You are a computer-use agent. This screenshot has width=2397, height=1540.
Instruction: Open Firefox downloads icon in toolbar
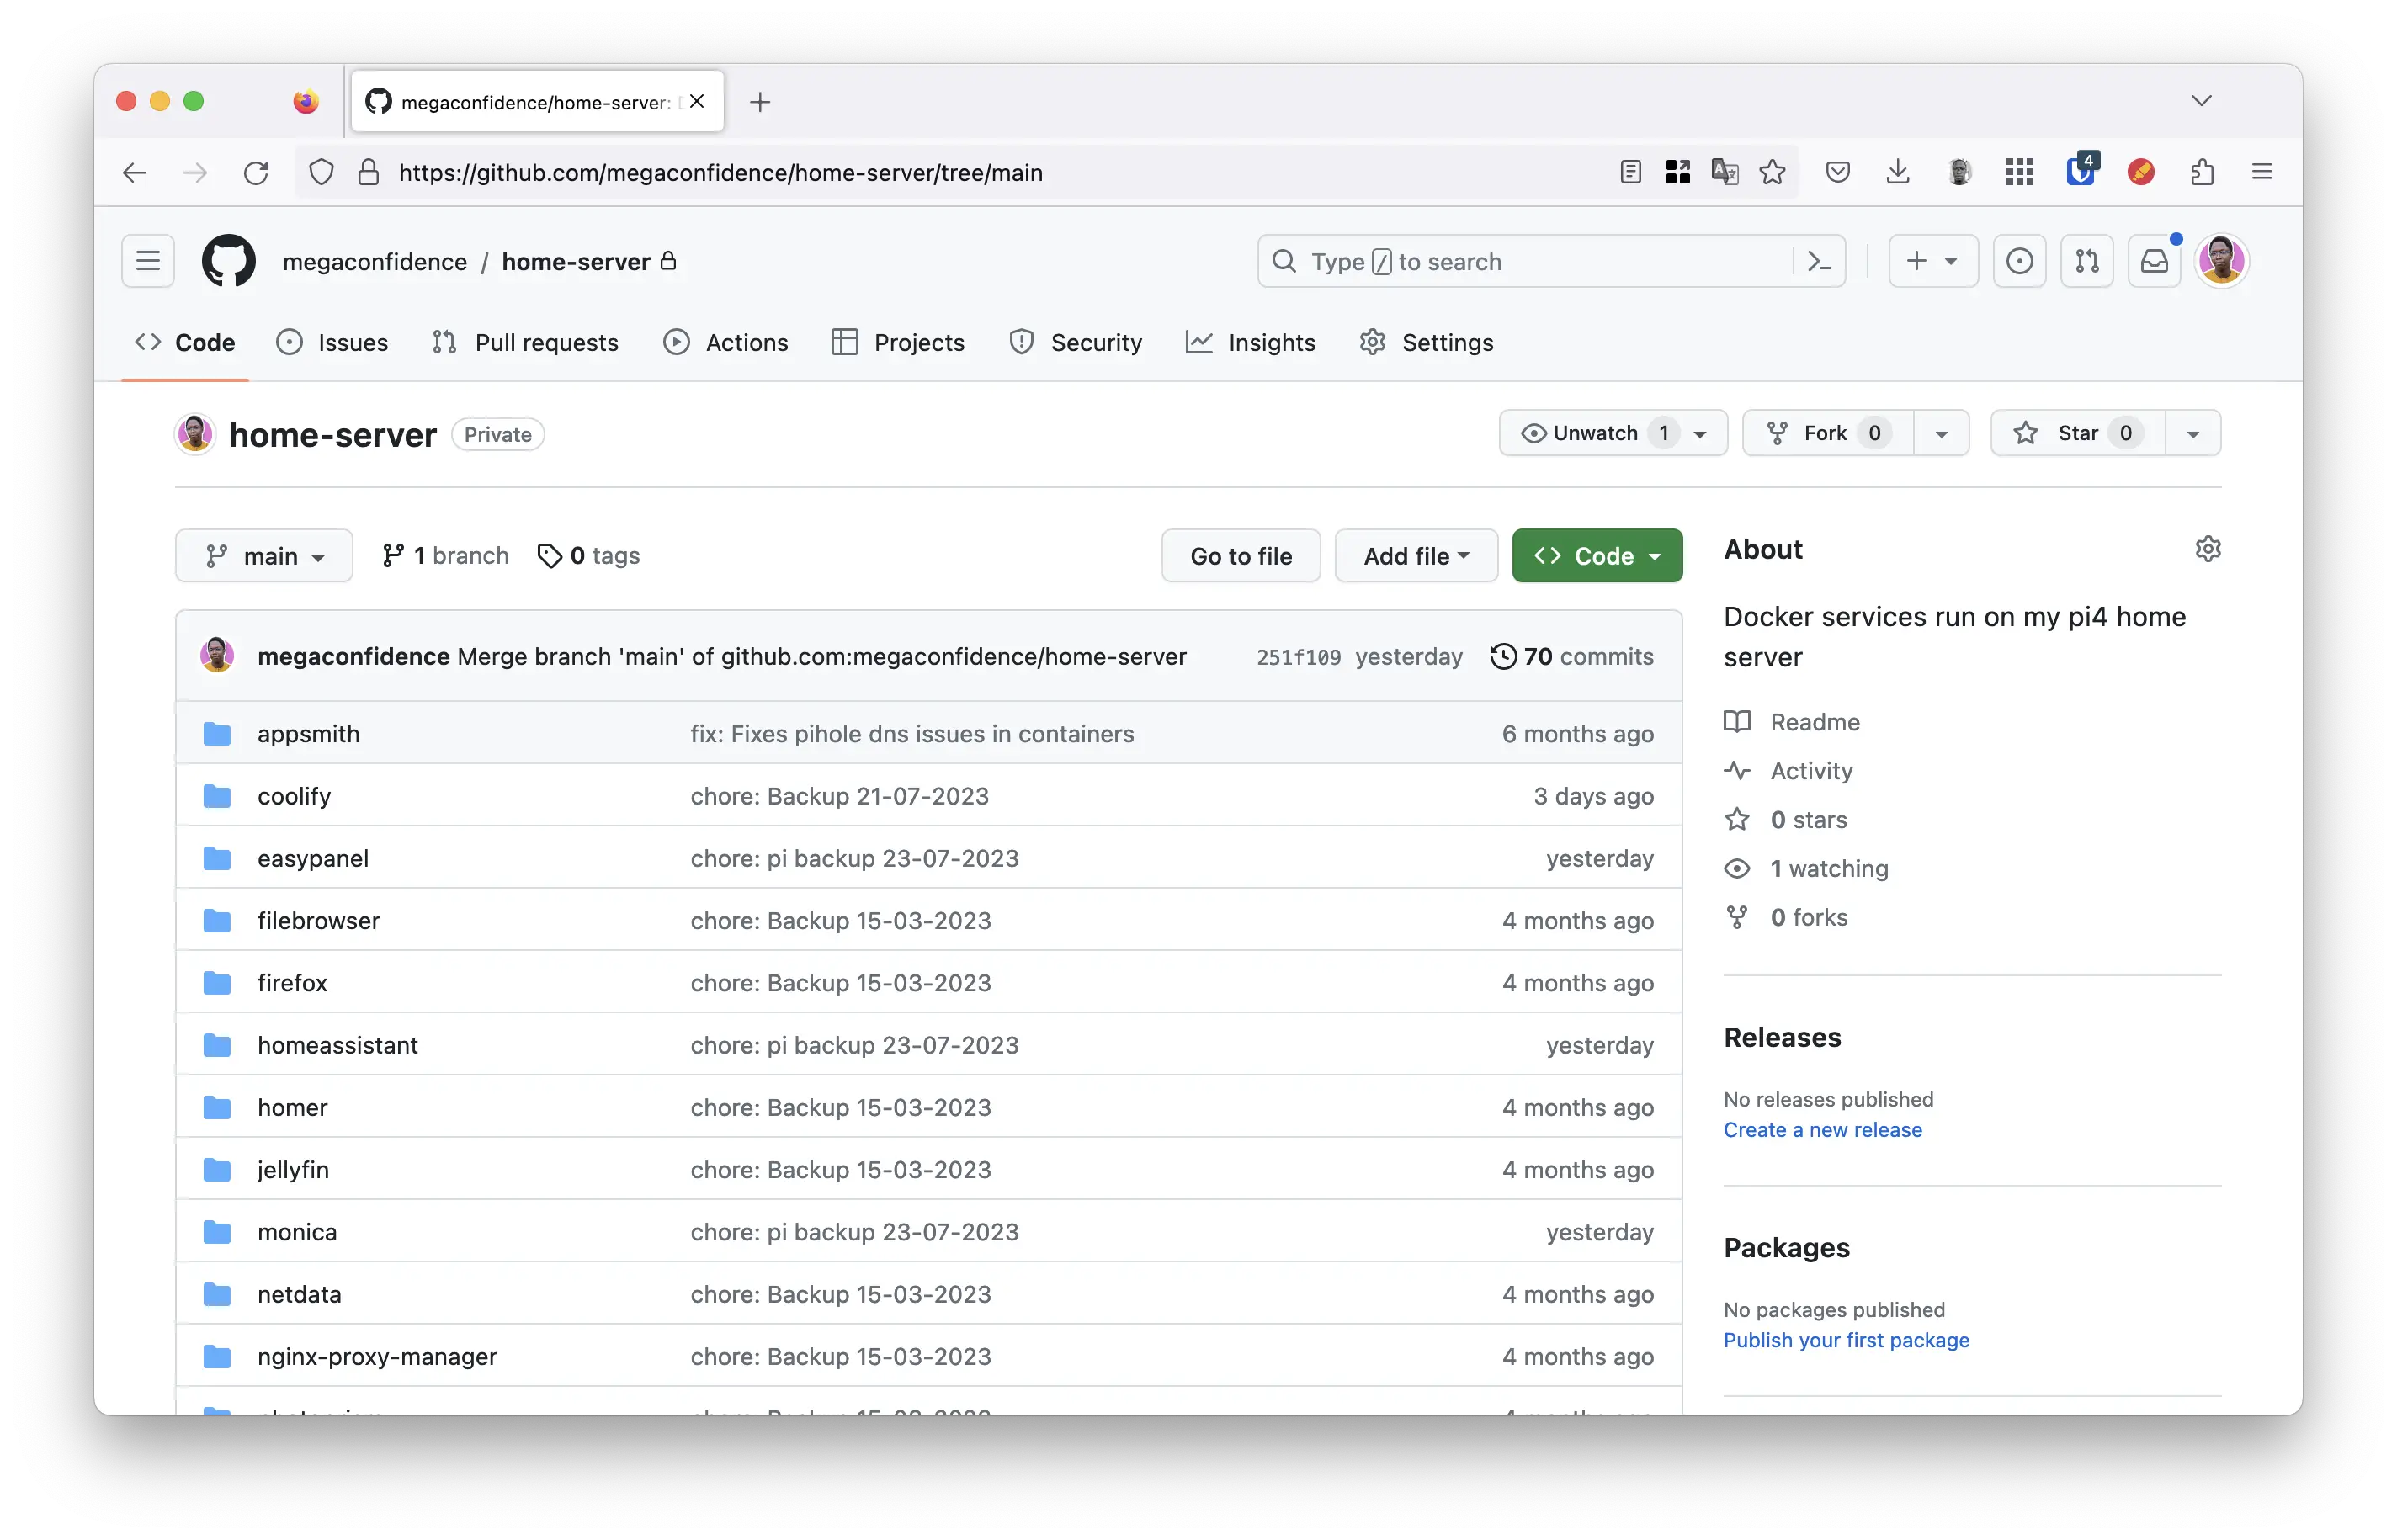point(1897,171)
